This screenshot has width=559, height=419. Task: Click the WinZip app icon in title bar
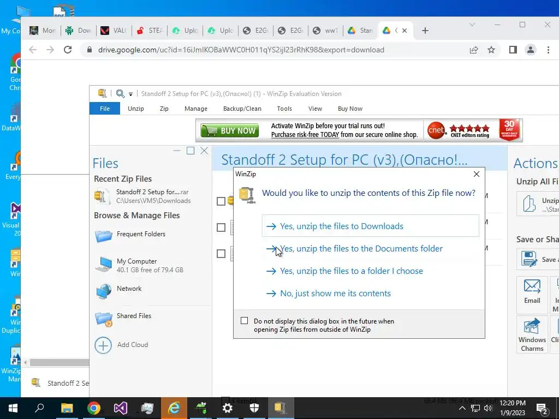point(102,93)
